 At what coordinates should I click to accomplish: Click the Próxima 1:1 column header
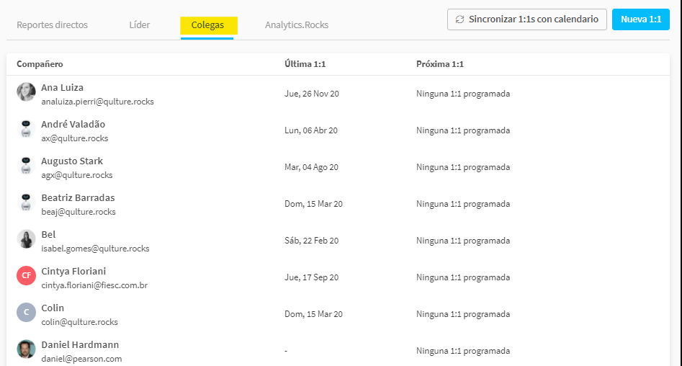440,64
